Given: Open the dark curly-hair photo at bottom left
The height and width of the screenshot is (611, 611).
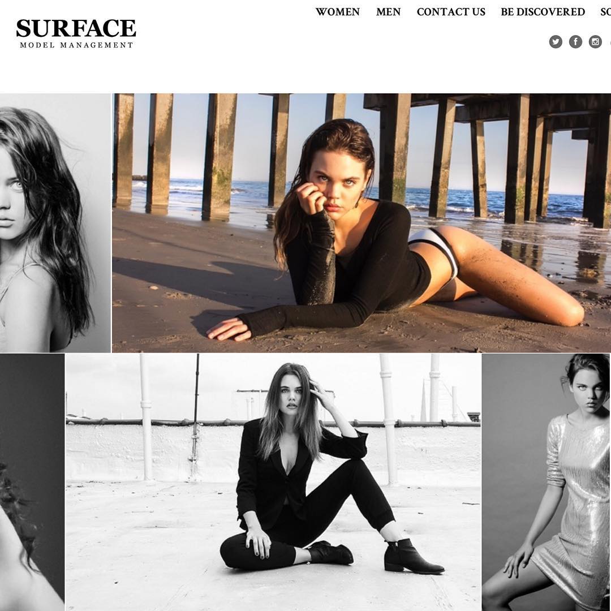Looking at the screenshot, I should (32, 483).
